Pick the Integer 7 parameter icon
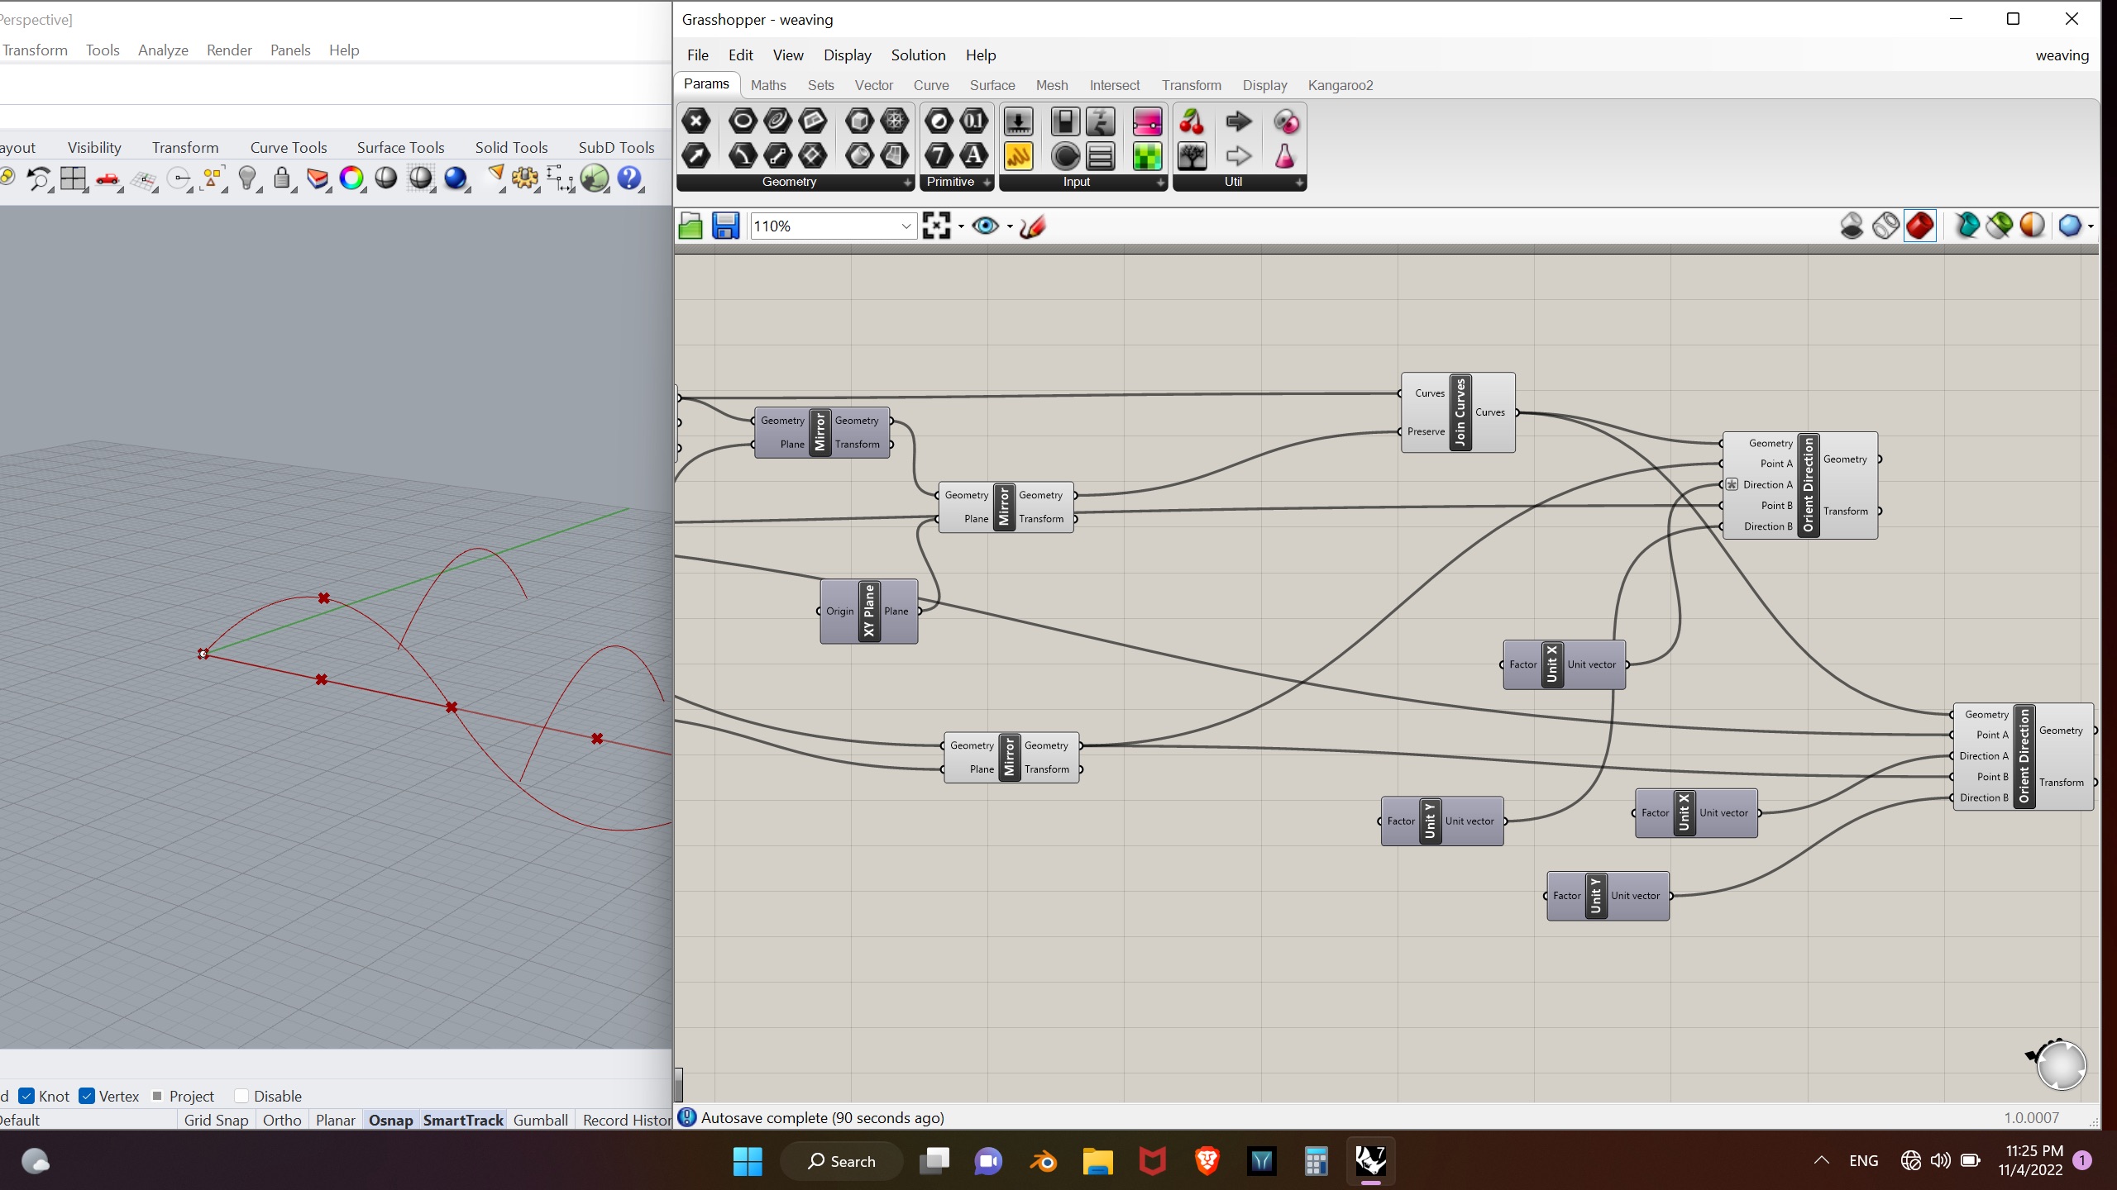The width and height of the screenshot is (2117, 1190). [939, 155]
